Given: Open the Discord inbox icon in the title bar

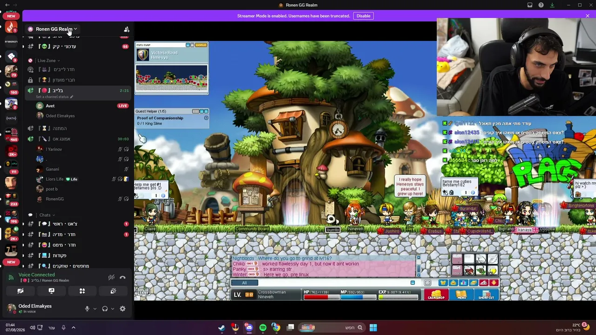Looking at the screenshot, I should coord(530,5).
